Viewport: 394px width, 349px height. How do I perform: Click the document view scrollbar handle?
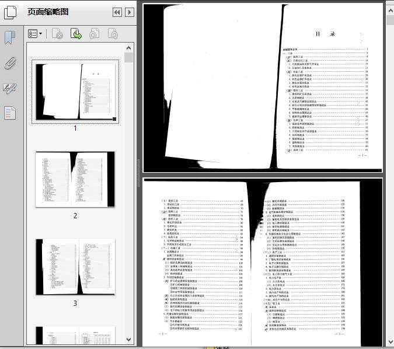pyautogui.click(x=390, y=20)
